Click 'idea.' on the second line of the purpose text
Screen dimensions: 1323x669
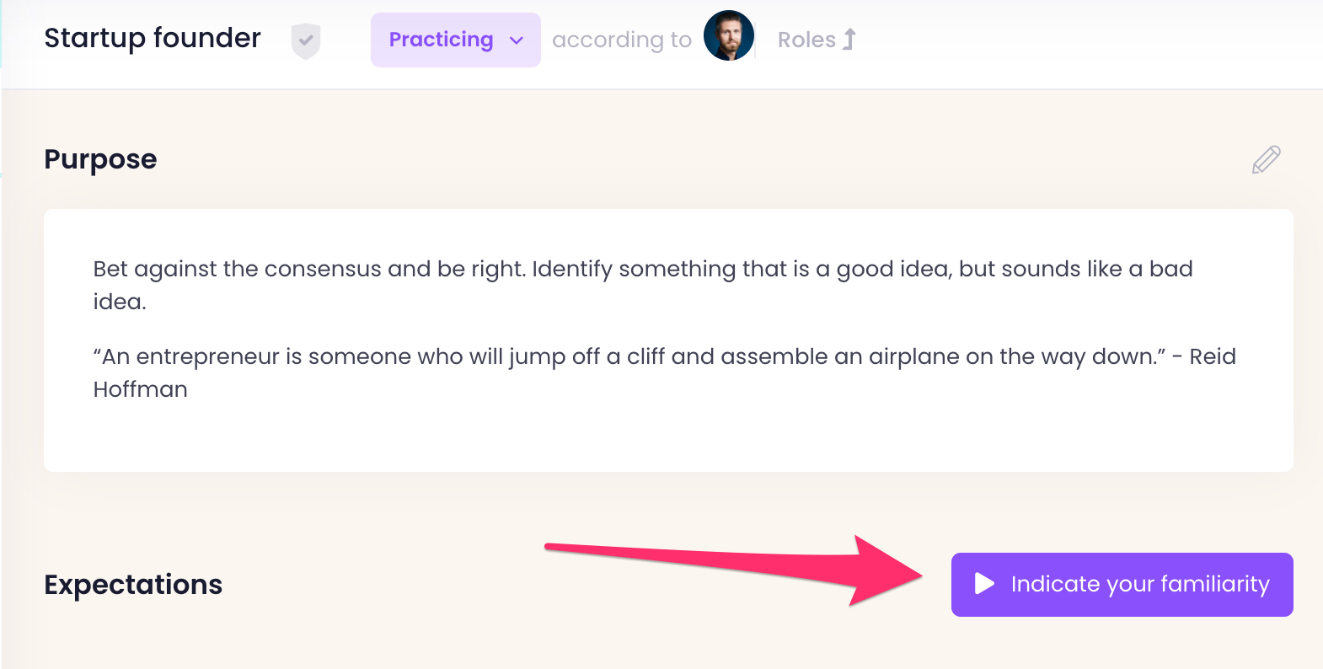(x=120, y=302)
